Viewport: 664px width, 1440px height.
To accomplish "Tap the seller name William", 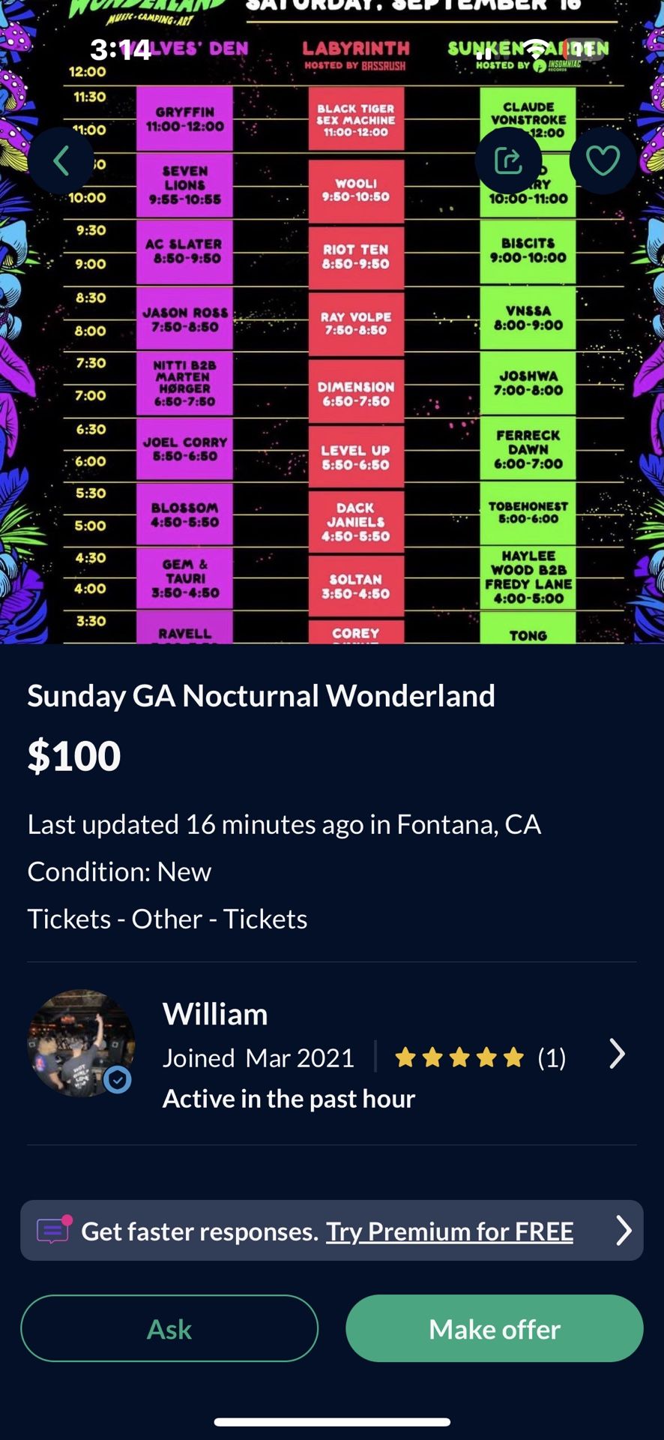I will pos(215,1014).
